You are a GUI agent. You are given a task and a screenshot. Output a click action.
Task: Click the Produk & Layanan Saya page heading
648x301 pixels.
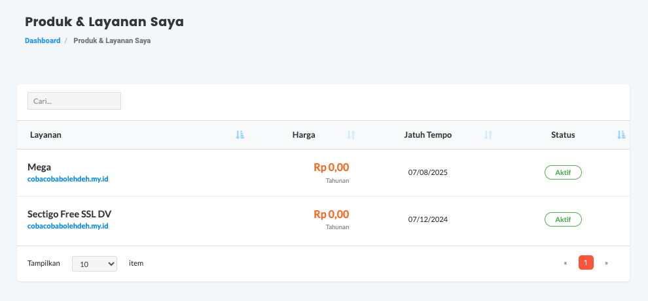(x=104, y=22)
